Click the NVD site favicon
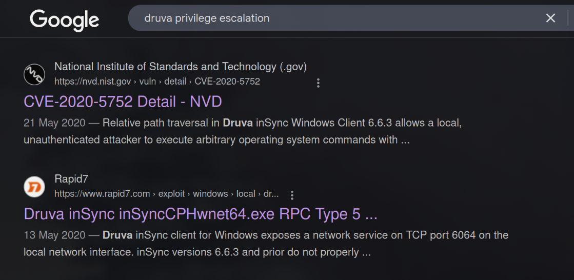Viewport: 574px width, 280px height. [x=34, y=75]
